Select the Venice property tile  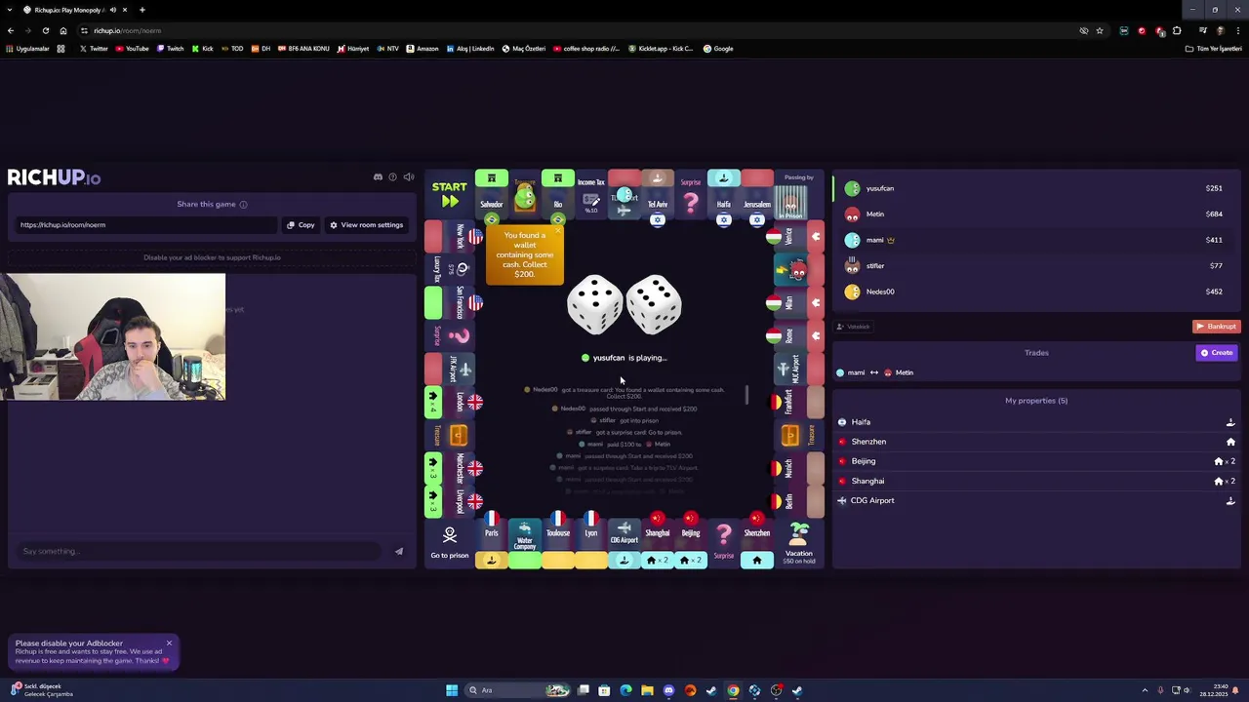coord(798,237)
